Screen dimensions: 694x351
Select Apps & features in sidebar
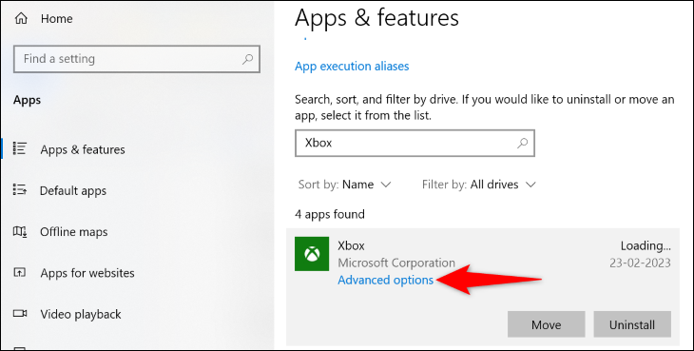pyautogui.click(x=83, y=149)
